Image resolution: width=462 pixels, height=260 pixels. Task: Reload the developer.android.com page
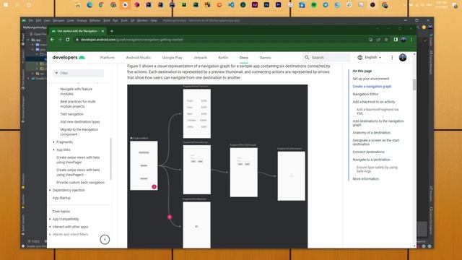coord(68,40)
